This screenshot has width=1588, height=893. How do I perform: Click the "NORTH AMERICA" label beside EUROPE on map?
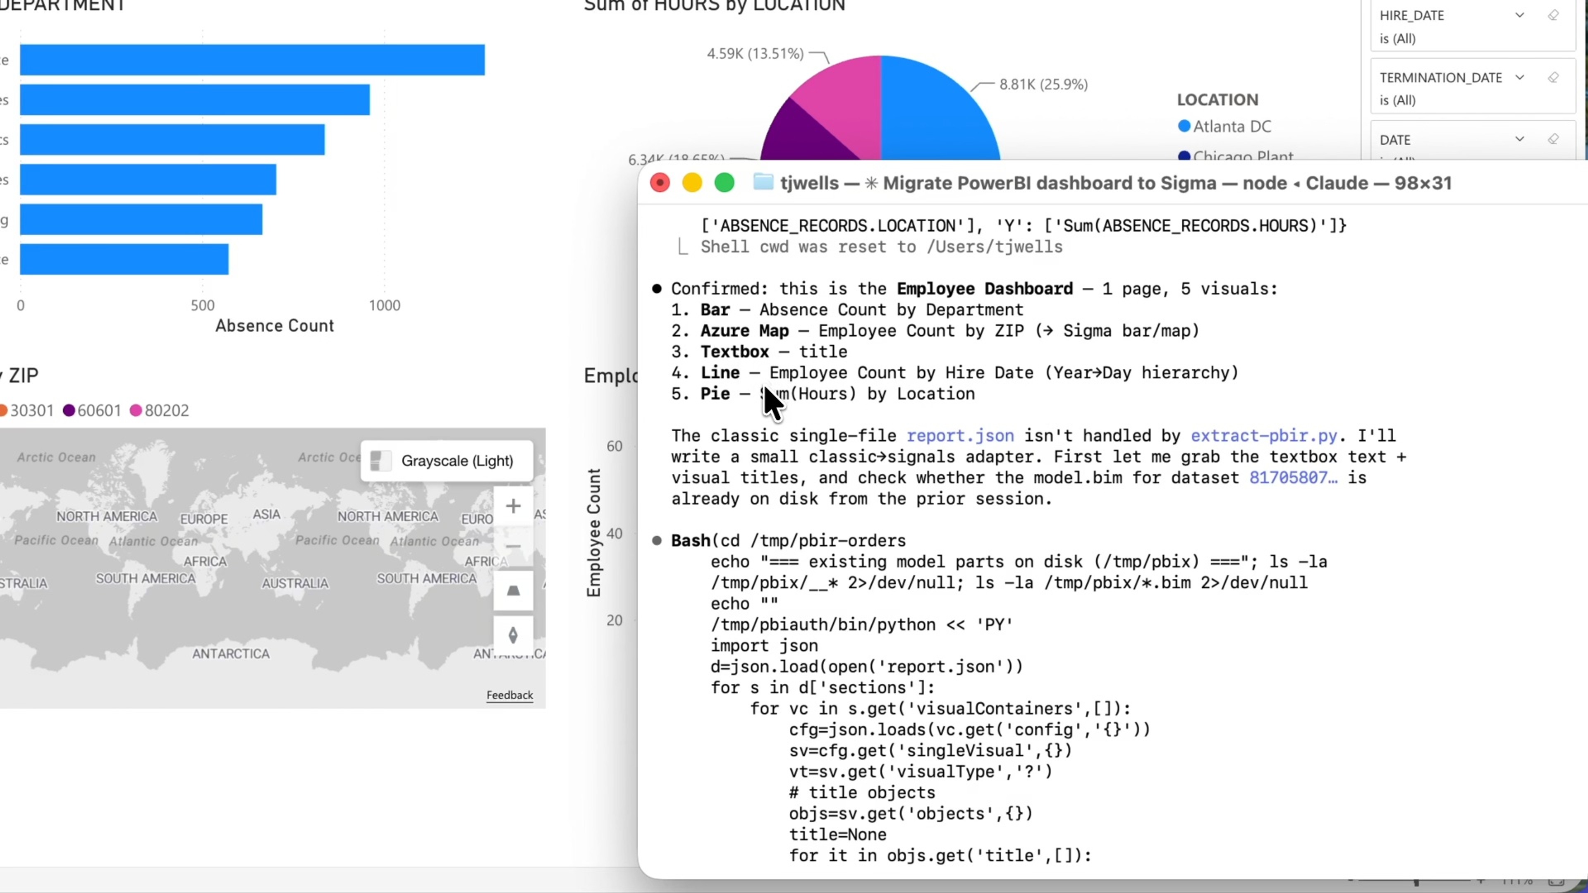[107, 516]
